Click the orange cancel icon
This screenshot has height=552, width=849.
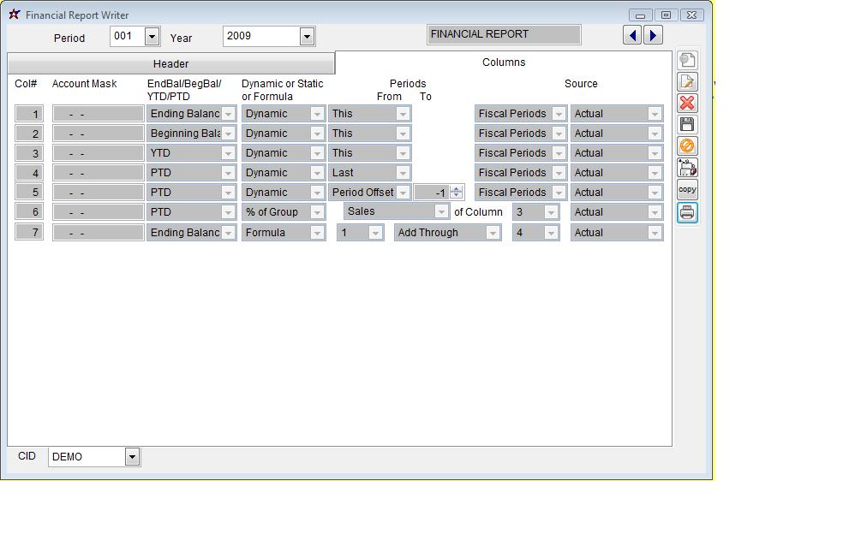(x=687, y=145)
